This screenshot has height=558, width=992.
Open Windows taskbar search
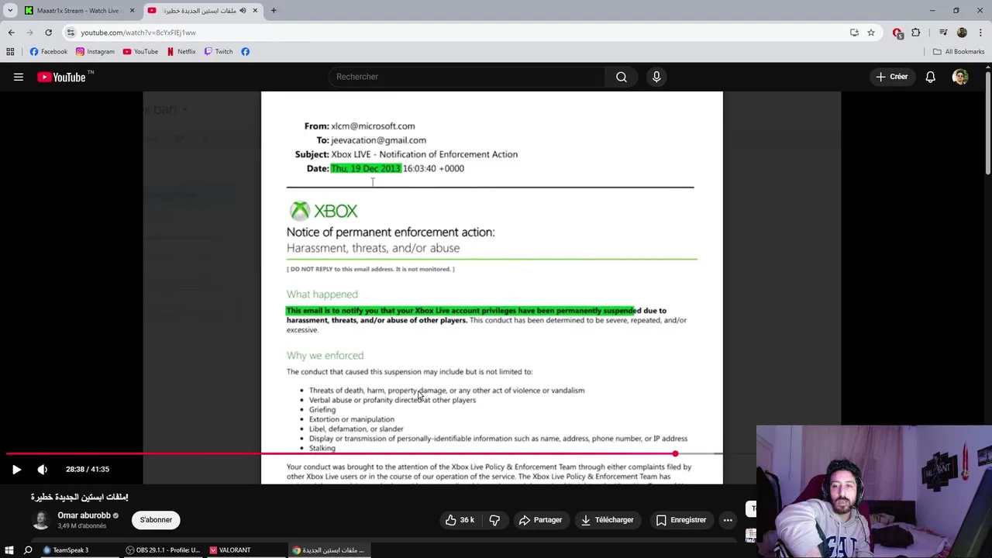click(x=28, y=550)
